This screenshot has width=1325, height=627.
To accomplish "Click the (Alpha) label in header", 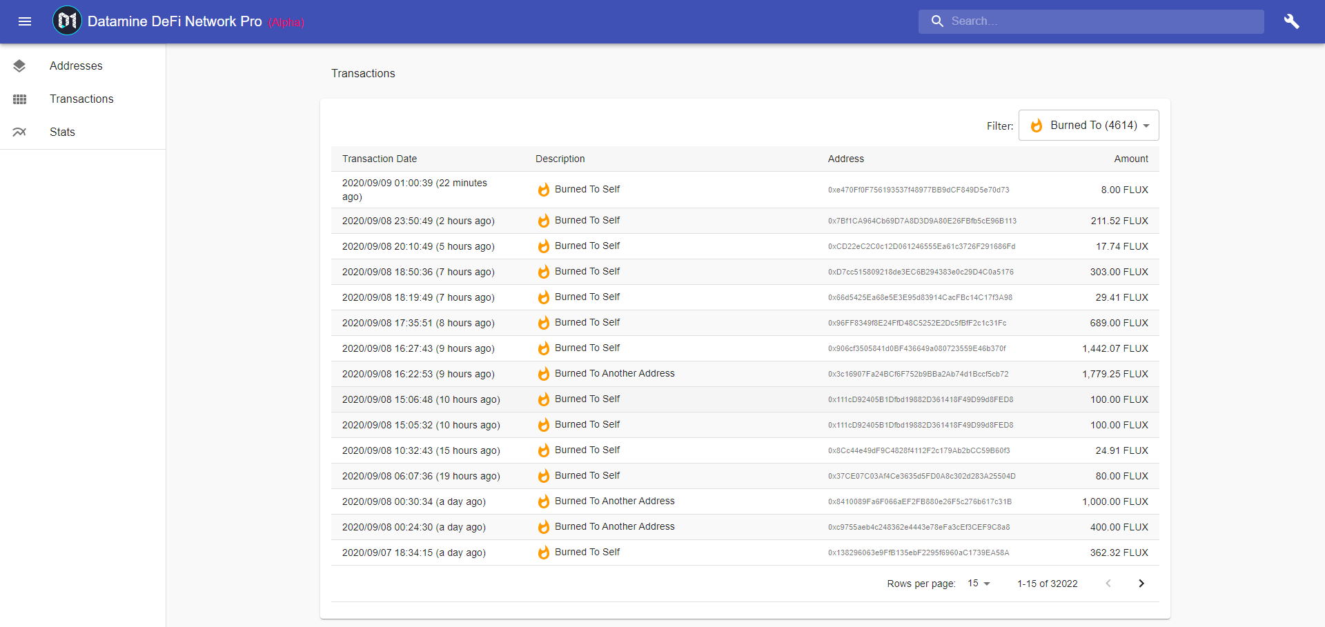I will click(x=286, y=23).
